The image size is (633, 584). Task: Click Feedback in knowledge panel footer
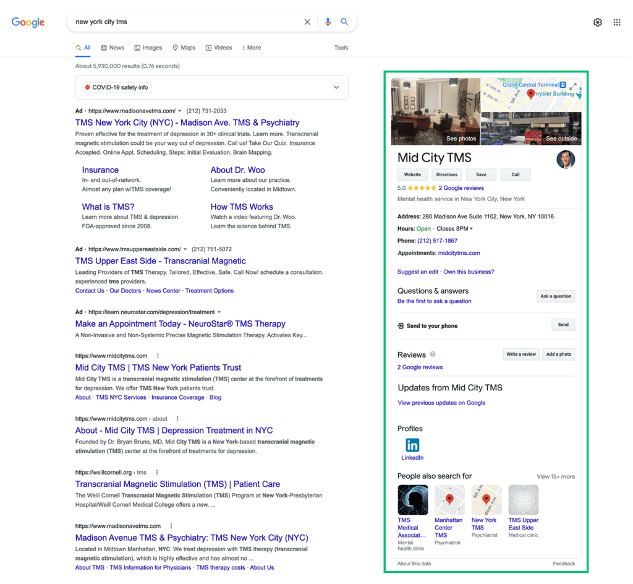pos(564,564)
